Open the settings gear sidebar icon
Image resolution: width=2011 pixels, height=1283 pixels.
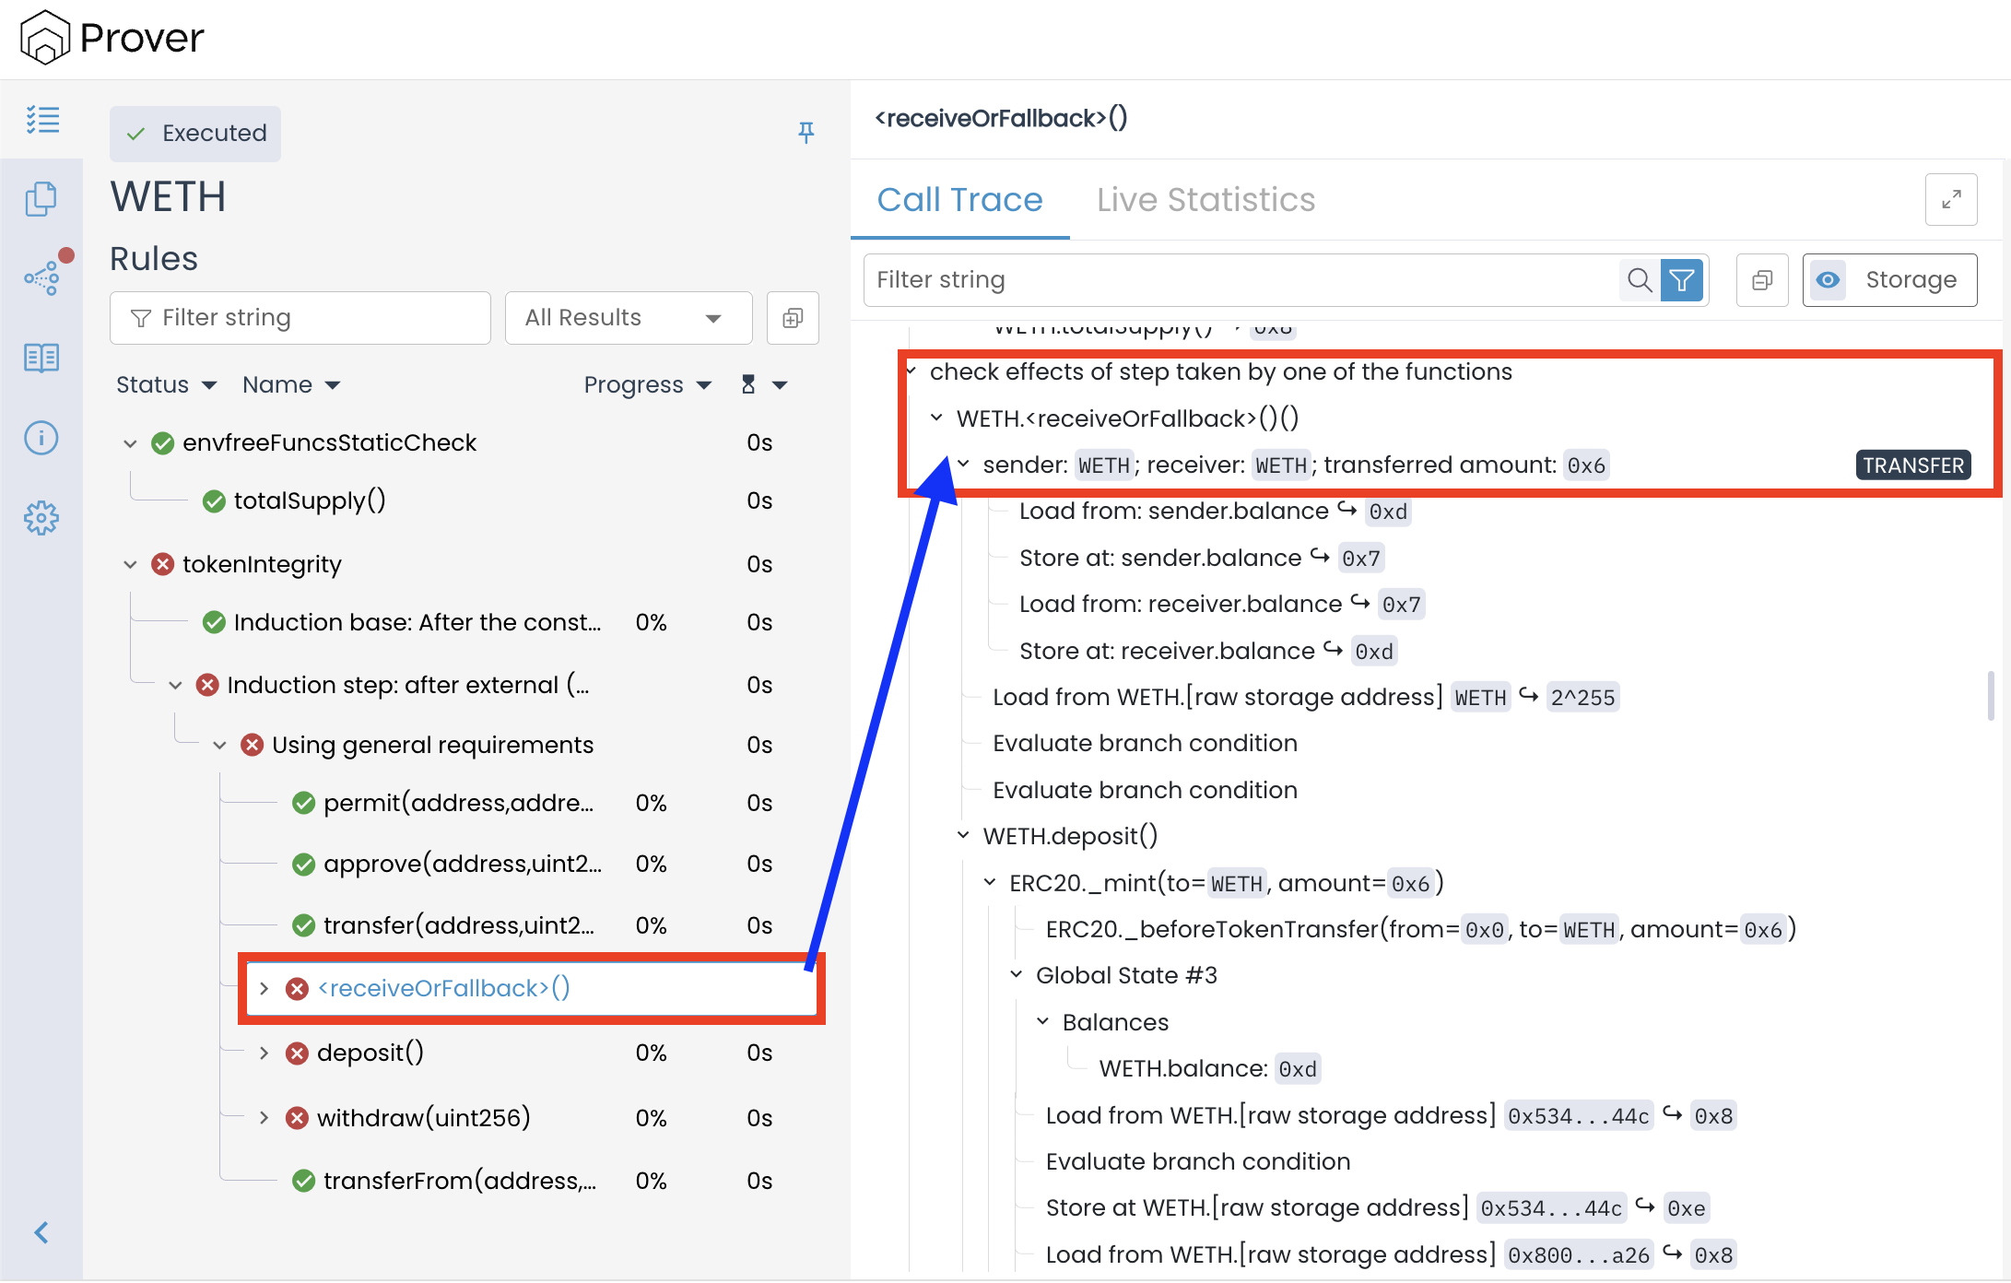[41, 518]
